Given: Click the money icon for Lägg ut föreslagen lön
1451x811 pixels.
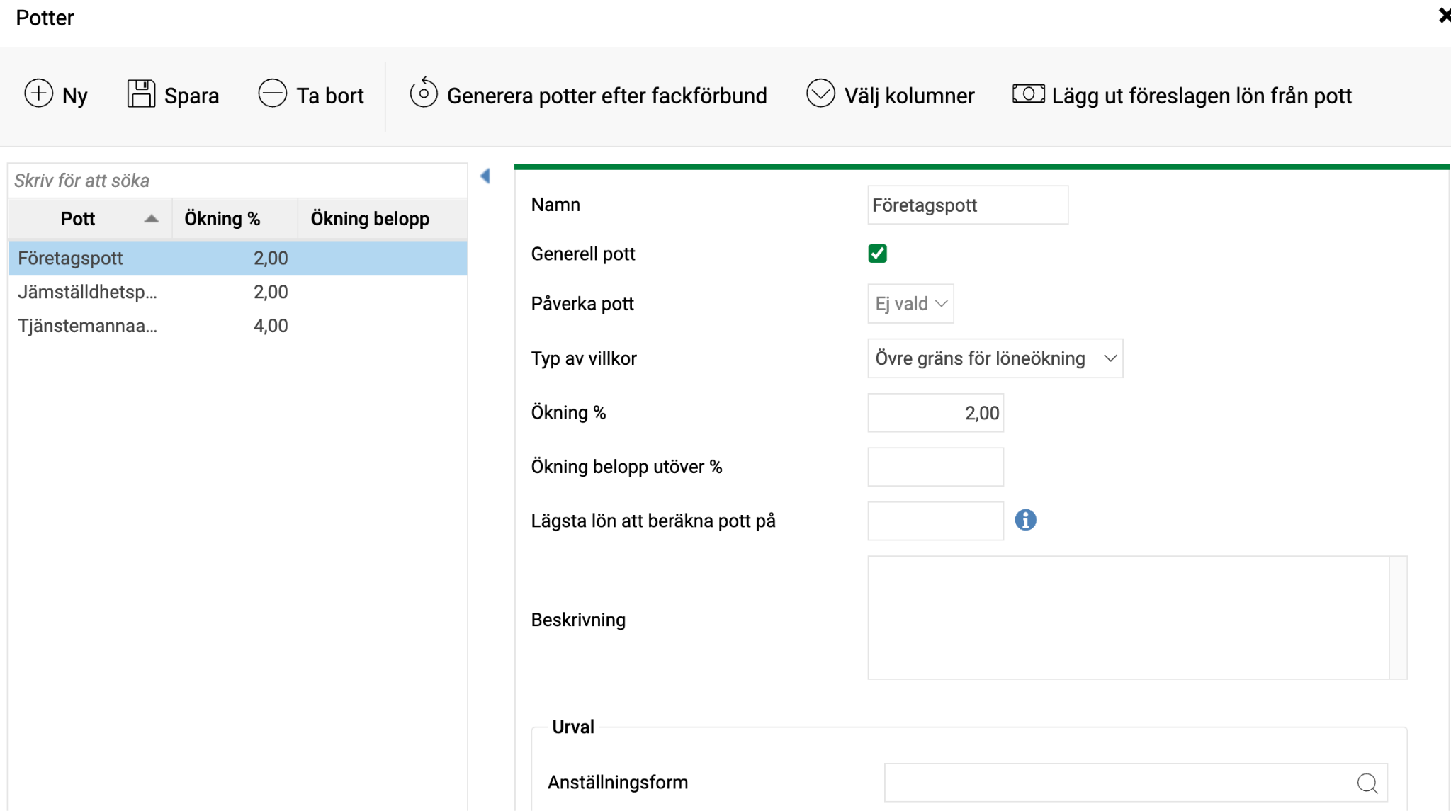Looking at the screenshot, I should [1028, 93].
